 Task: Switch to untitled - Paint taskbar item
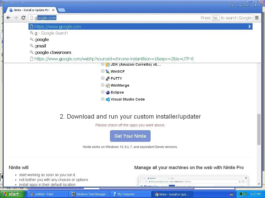click(48, 194)
